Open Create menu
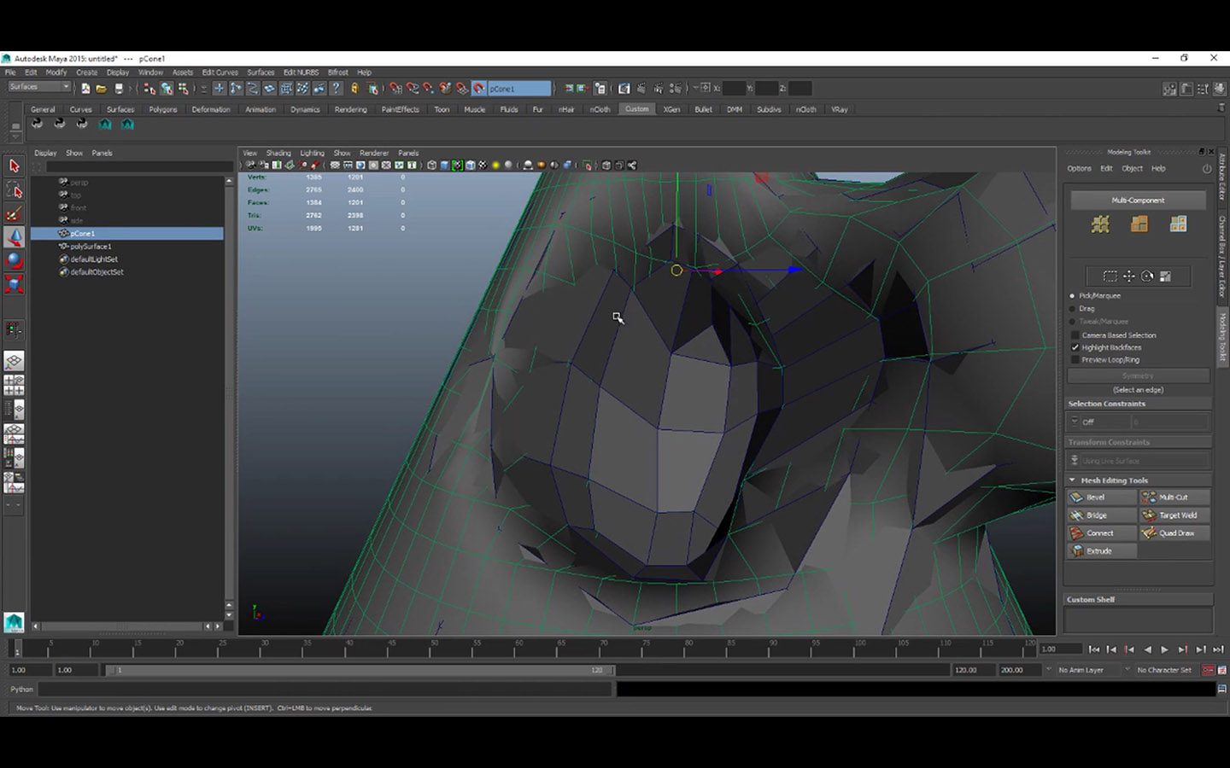This screenshot has width=1230, height=768. (x=87, y=73)
